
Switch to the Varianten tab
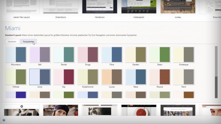click(12, 42)
